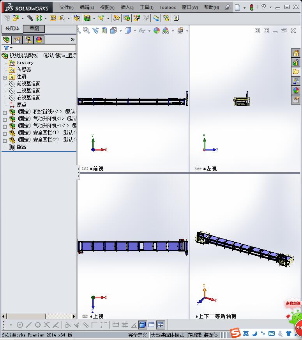Open the DisplayManager tab

point(39,40)
